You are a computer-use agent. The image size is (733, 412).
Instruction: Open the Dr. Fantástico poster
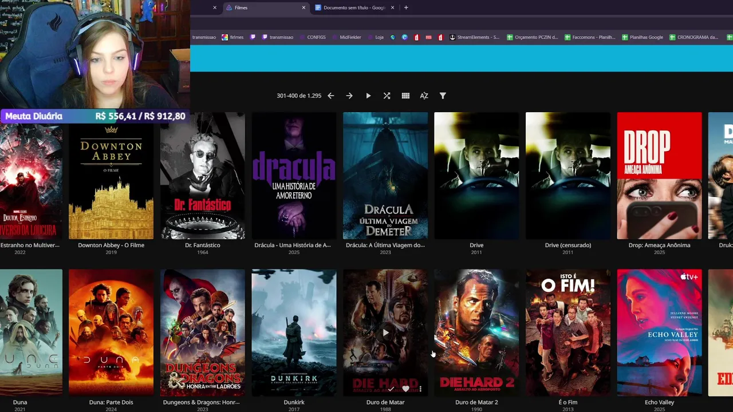(203, 176)
